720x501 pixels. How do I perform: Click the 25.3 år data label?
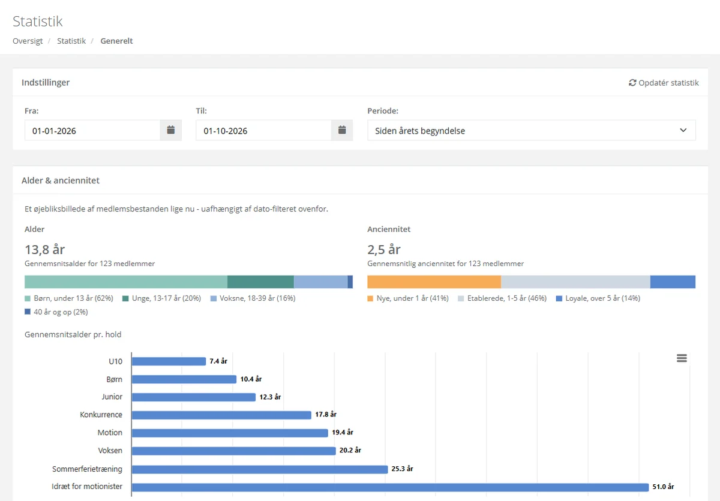pyautogui.click(x=402, y=469)
